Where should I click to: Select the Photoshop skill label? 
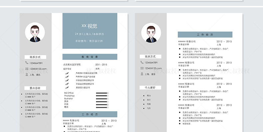[69, 96]
